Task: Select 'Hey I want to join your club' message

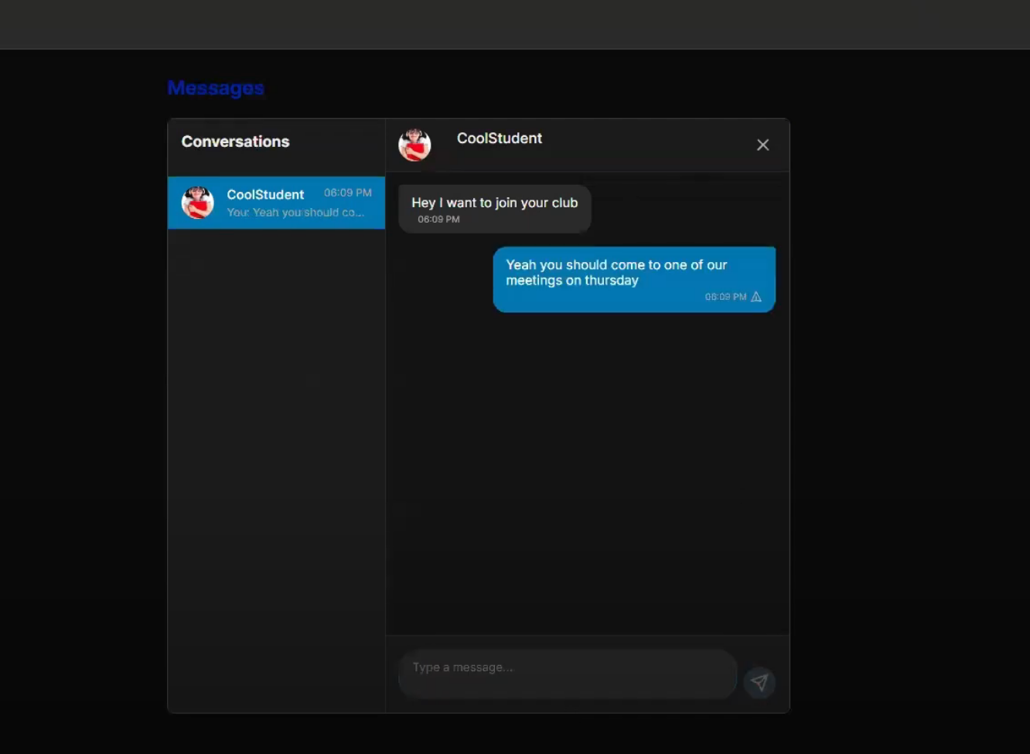Action: [494, 203]
